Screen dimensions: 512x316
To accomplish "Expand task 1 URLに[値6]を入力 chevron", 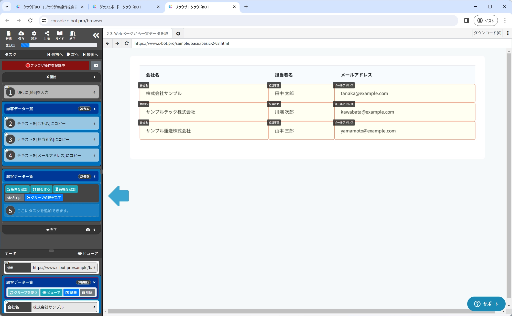I will 94,92.
